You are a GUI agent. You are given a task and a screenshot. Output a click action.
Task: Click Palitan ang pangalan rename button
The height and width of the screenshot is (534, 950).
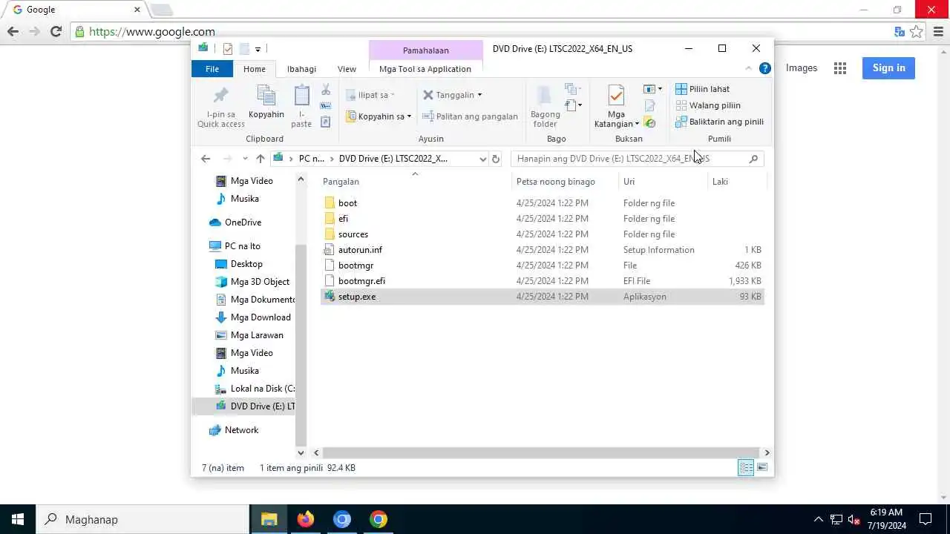[470, 116]
